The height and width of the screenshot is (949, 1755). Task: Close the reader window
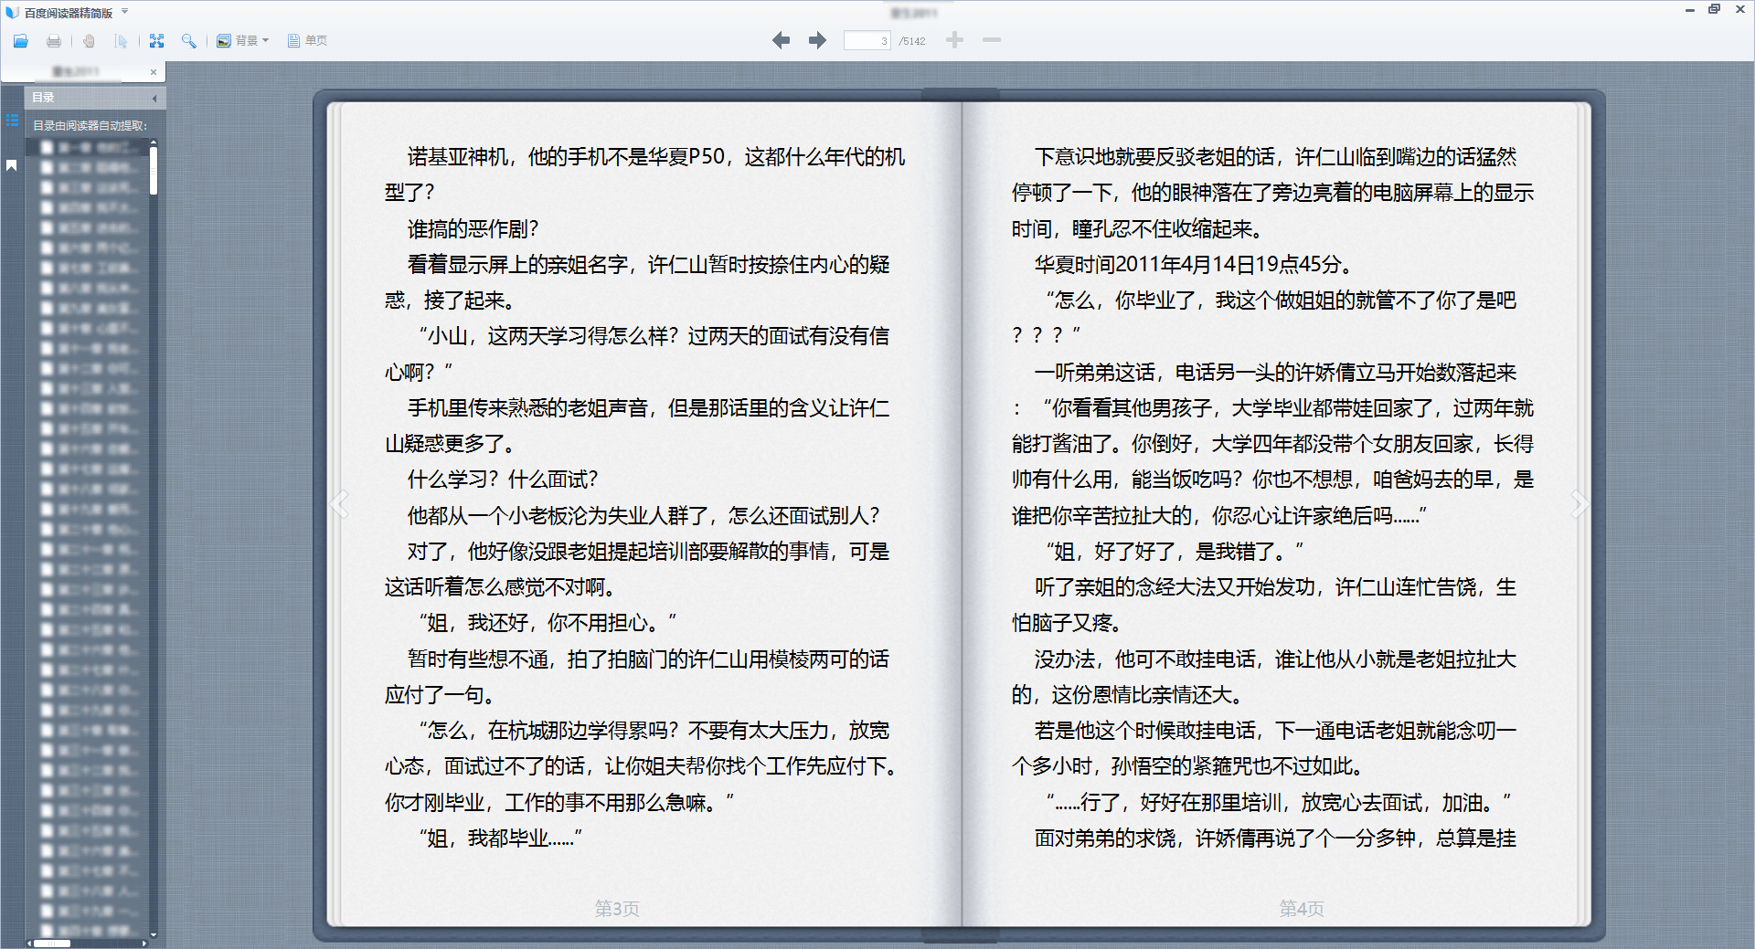[x=1739, y=10]
